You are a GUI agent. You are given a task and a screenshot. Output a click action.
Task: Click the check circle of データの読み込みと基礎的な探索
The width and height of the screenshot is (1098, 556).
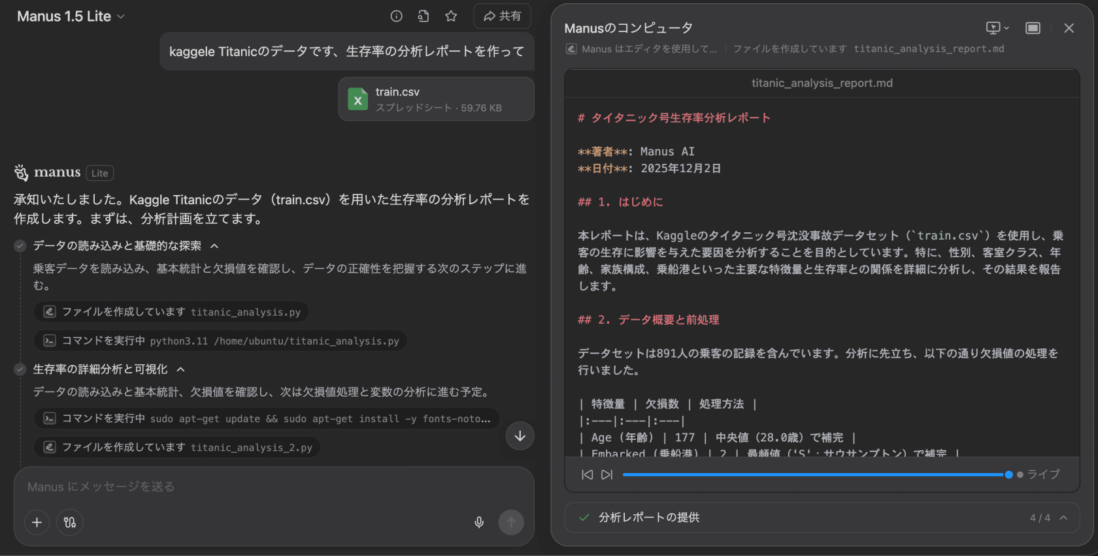point(20,246)
